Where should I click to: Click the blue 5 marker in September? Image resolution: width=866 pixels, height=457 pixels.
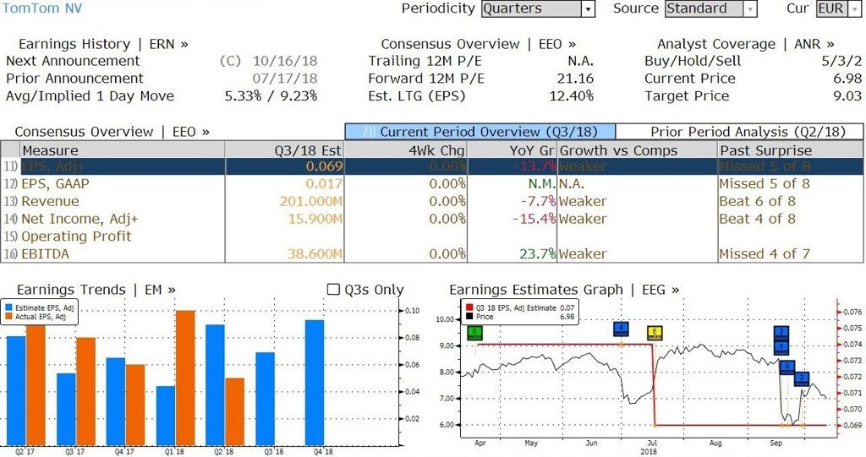click(x=787, y=367)
